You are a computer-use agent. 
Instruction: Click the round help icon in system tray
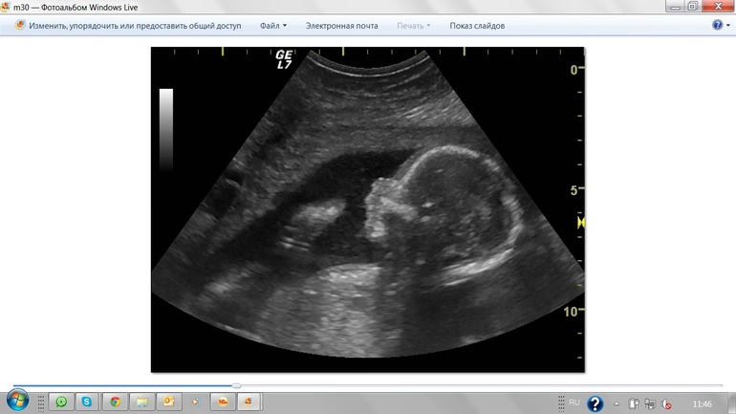595,403
